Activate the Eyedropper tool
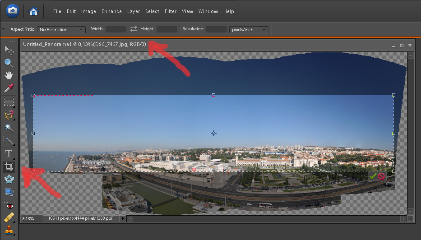The width and height of the screenshot is (421, 240). pos(9,88)
